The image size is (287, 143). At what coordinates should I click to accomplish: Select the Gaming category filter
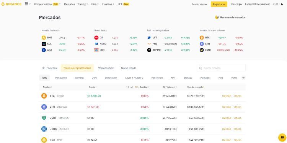(x=79, y=78)
